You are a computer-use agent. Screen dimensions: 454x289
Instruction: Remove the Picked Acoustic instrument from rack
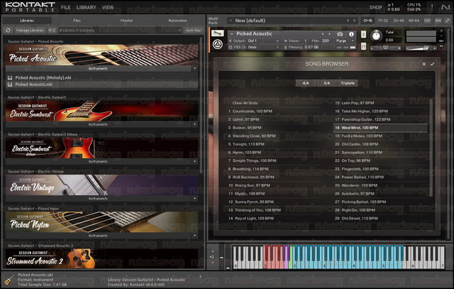pyautogui.click(x=441, y=31)
